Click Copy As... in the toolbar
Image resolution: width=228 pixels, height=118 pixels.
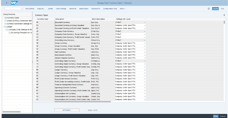pyautogui.click(x=41, y=9)
